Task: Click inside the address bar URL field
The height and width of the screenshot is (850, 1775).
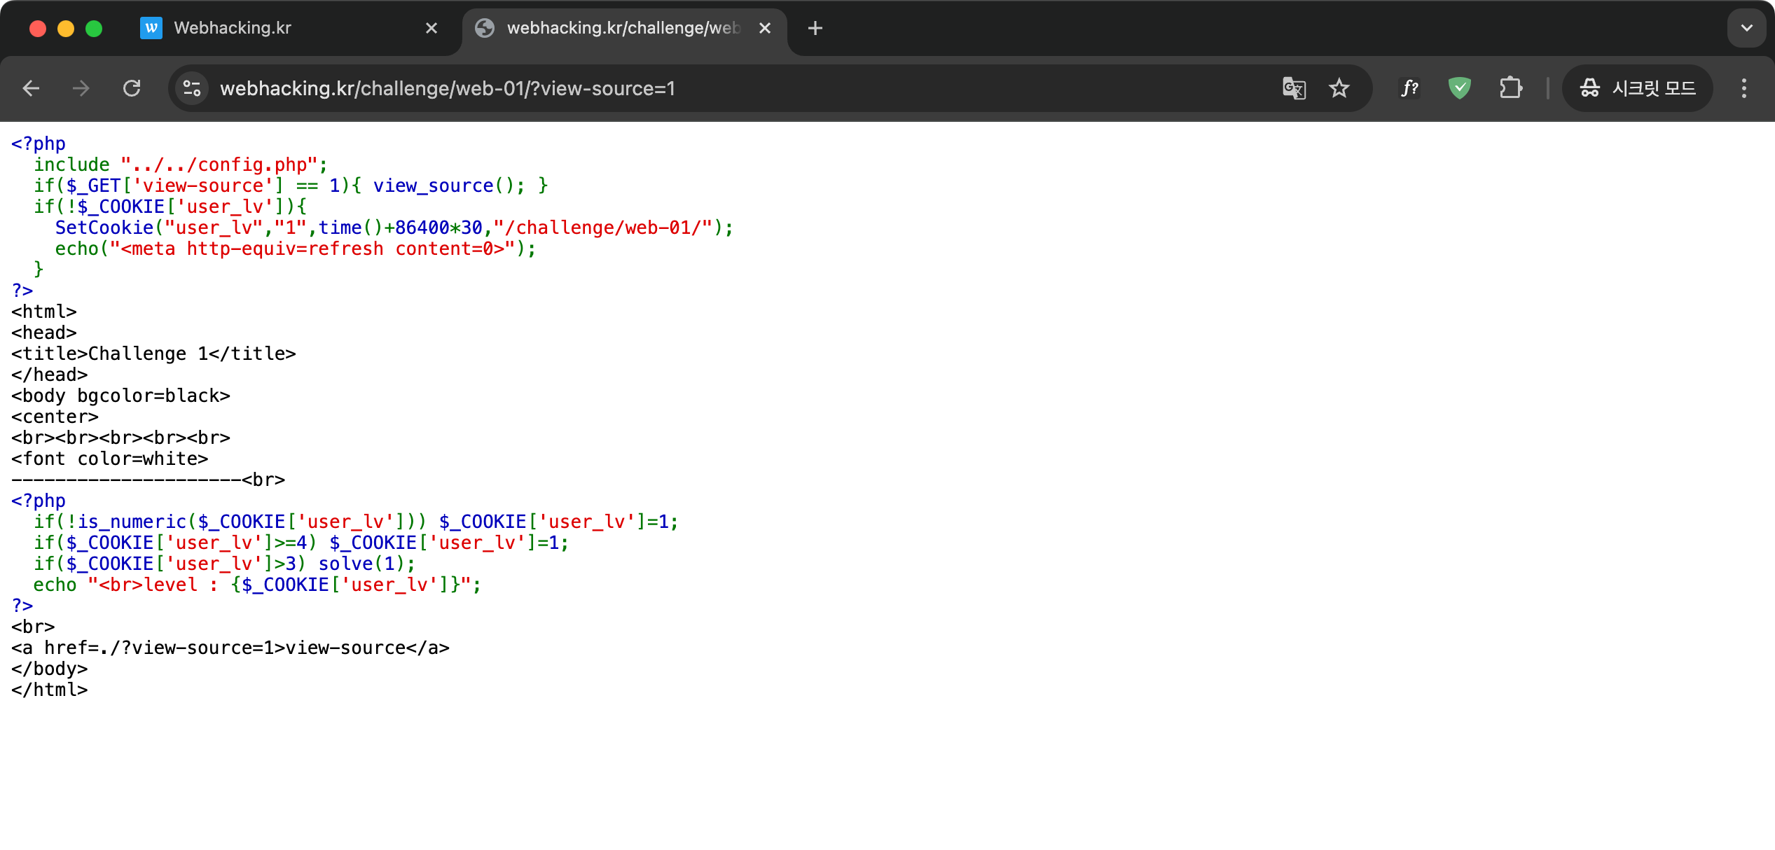Action: coord(448,88)
